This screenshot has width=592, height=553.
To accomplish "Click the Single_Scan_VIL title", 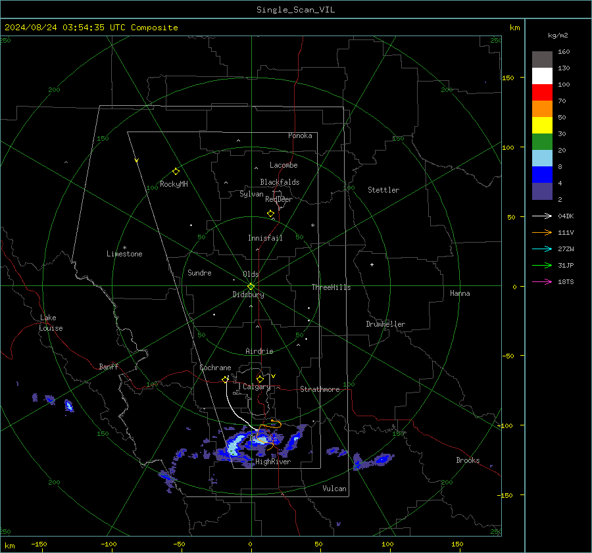I will pyautogui.click(x=295, y=10).
